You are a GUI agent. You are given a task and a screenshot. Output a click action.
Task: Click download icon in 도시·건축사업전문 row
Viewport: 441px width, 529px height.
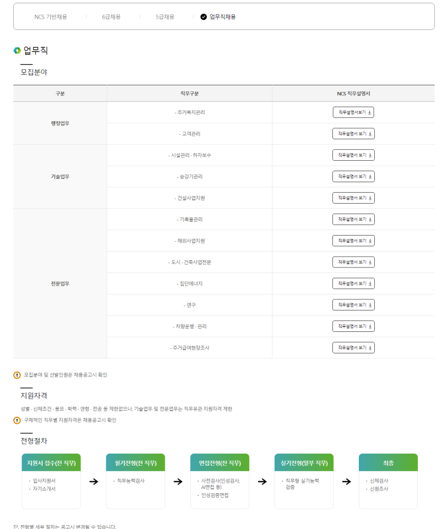tap(370, 263)
